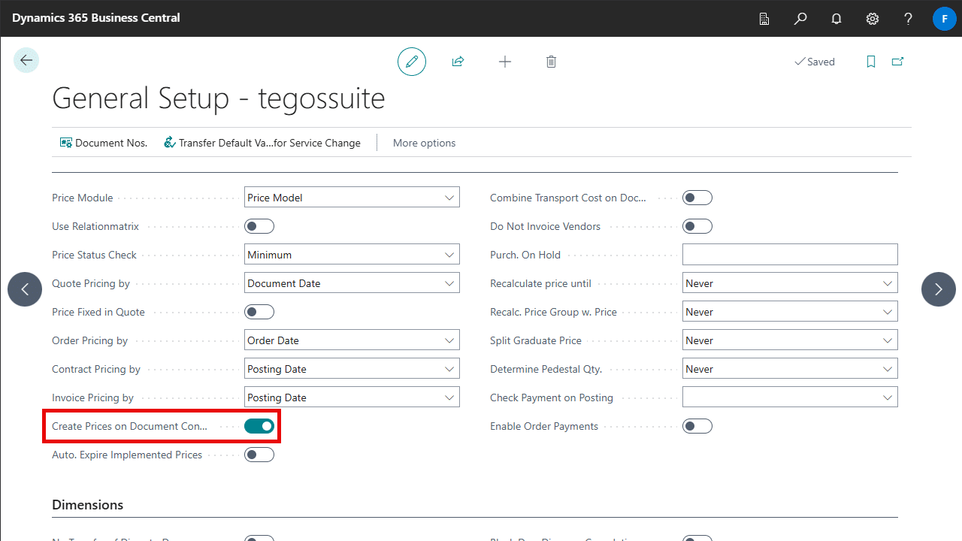Open notifications bell icon

click(x=836, y=18)
